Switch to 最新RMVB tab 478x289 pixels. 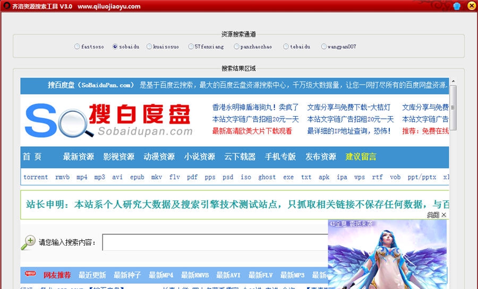pos(195,275)
